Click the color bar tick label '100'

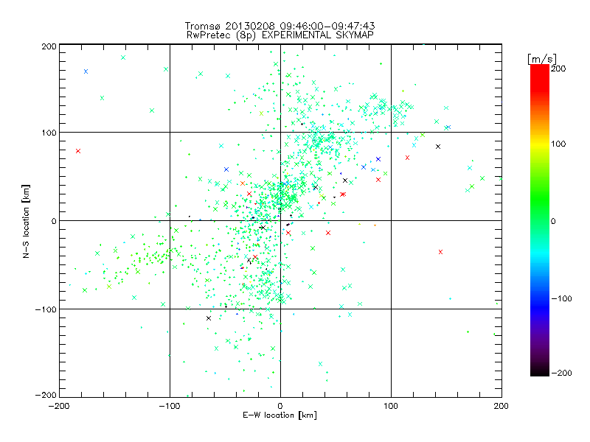tap(558, 144)
